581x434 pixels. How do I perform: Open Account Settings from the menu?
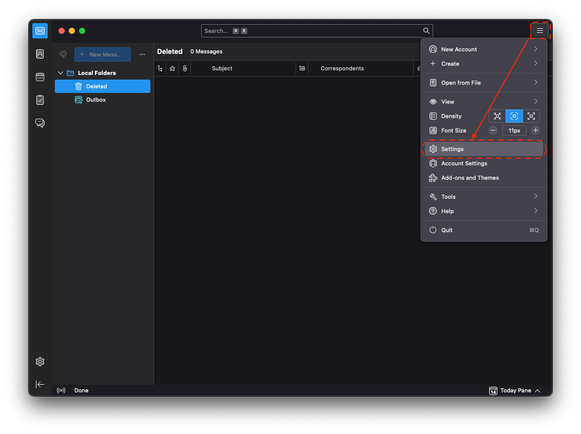click(x=464, y=163)
